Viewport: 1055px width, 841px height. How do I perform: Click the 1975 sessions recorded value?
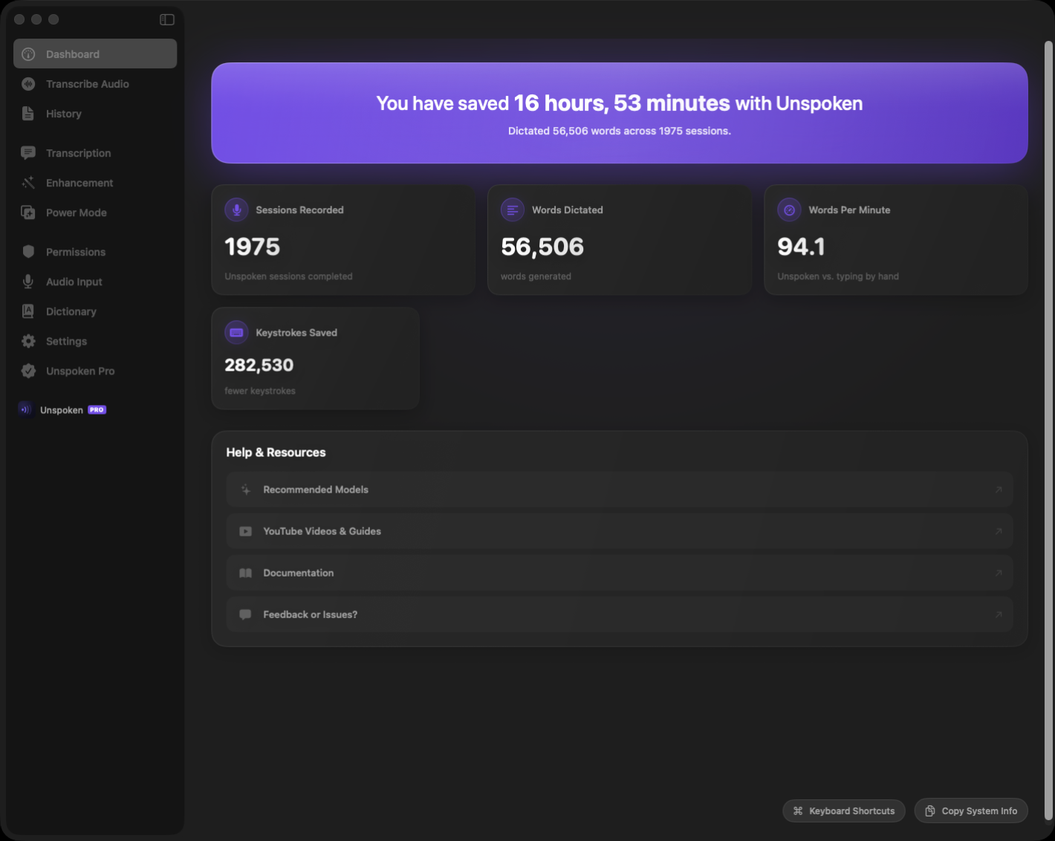click(253, 247)
